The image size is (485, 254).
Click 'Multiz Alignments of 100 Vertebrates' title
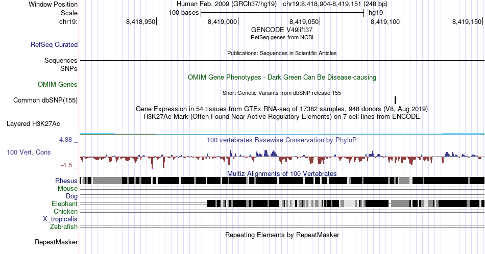[x=282, y=173]
